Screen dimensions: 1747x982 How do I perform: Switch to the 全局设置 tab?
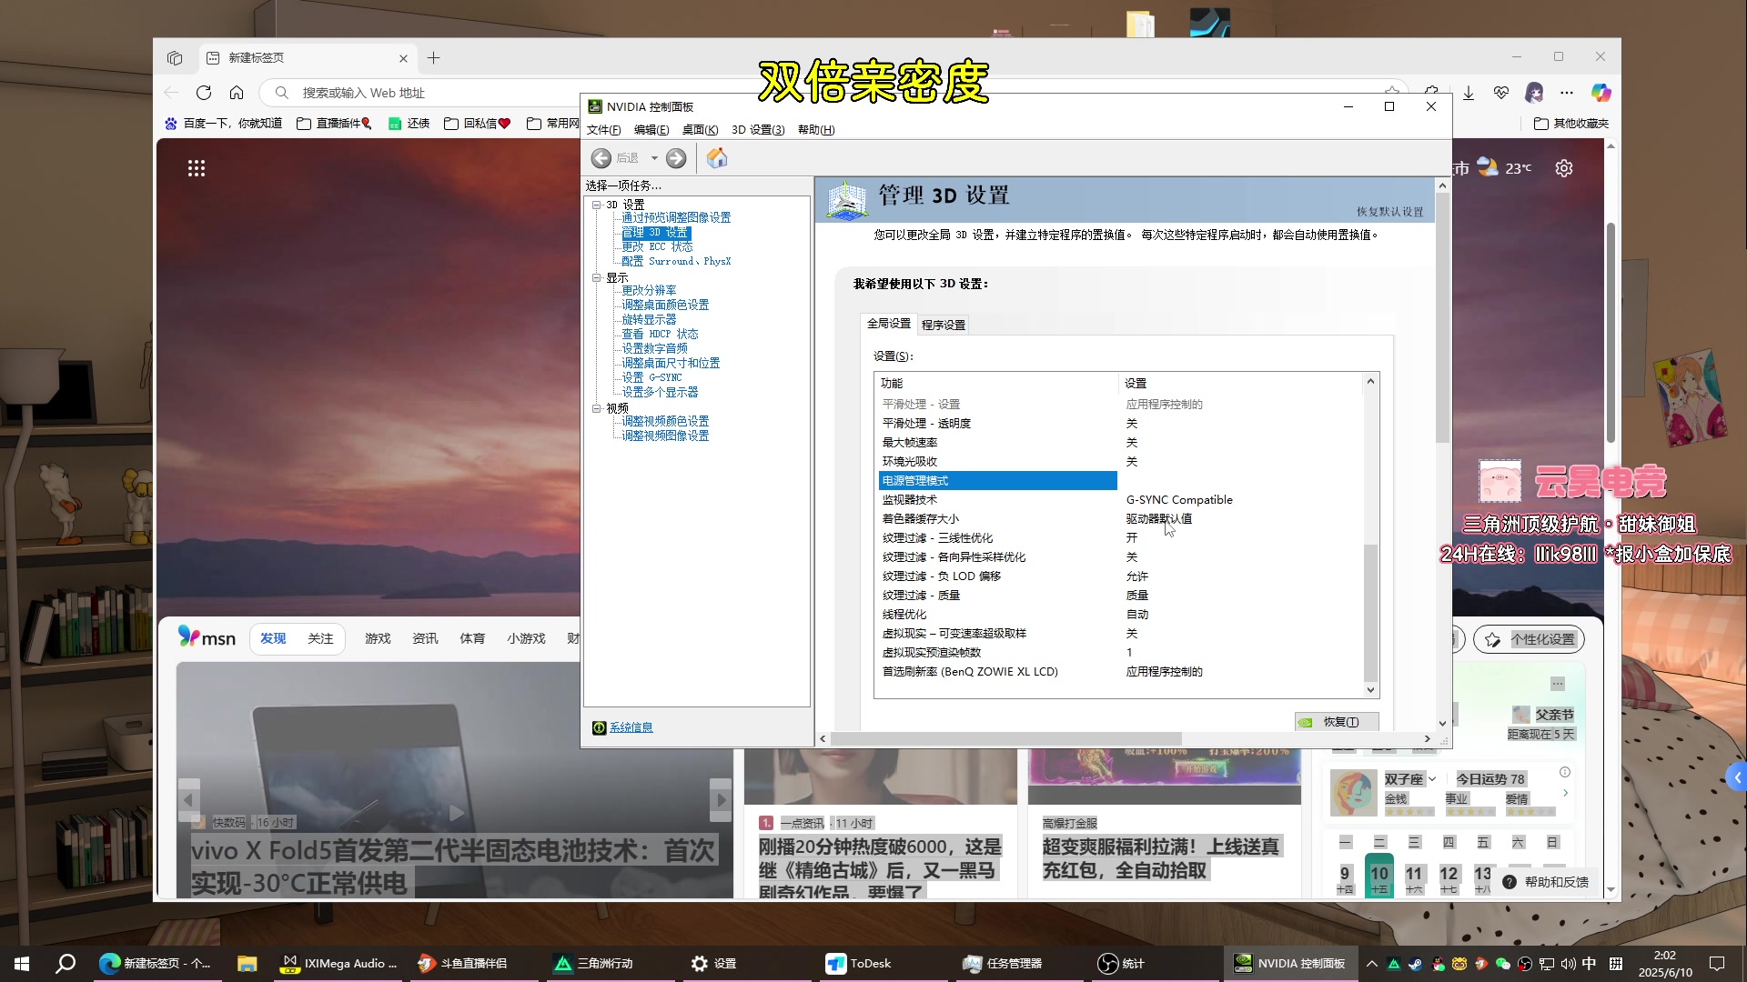click(888, 324)
